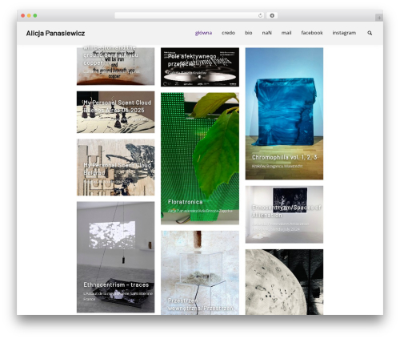Image resolution: width=400 pixels, height=339 pixels.
Task: Open a new browser tab with plus button
Action: [379, 18]
